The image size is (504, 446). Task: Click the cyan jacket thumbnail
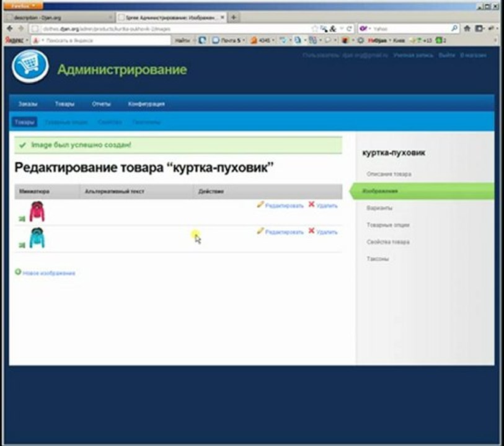pyautogui.click(x=37, y=238)
